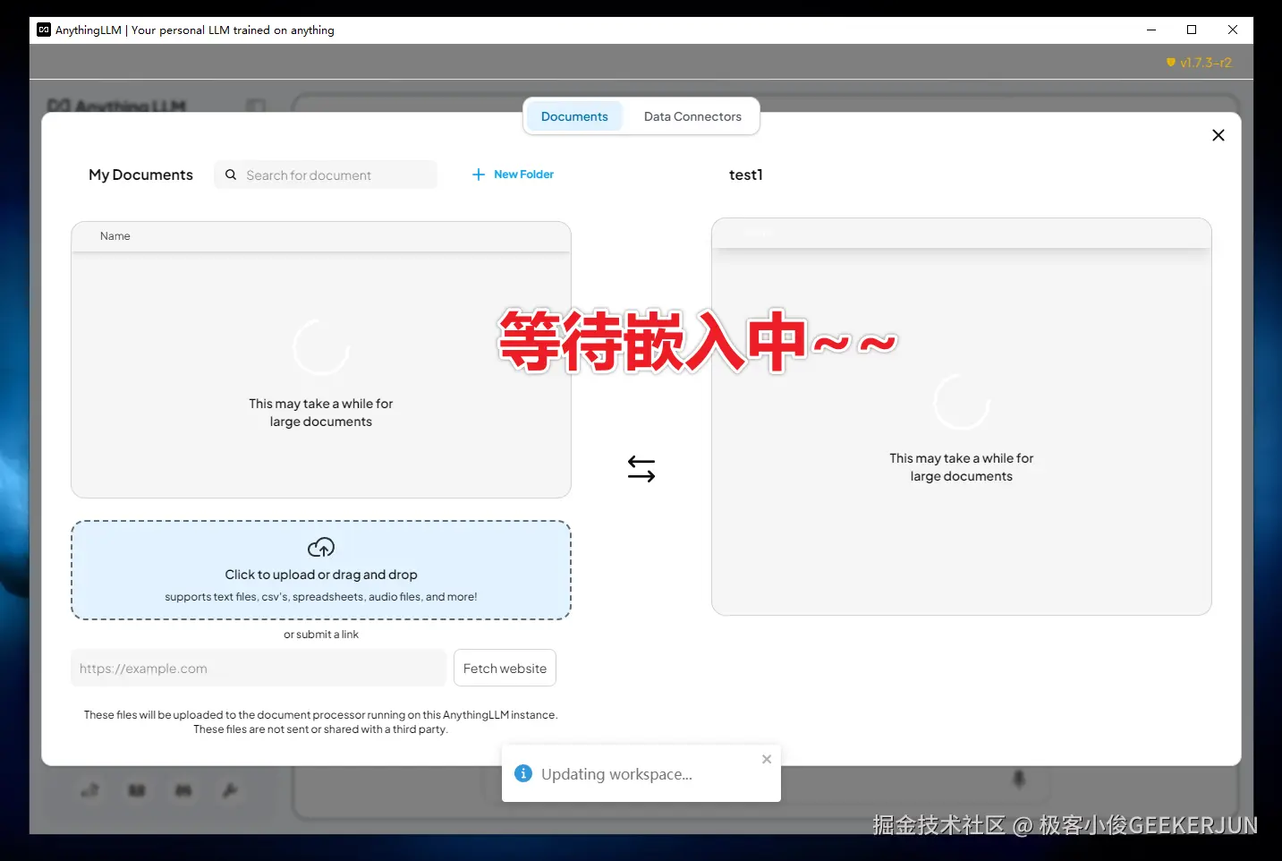Image resolution: width=1282 pixels, height=861 pixels.
Task: Create a New Folder
Action: [x=513, y=175]
